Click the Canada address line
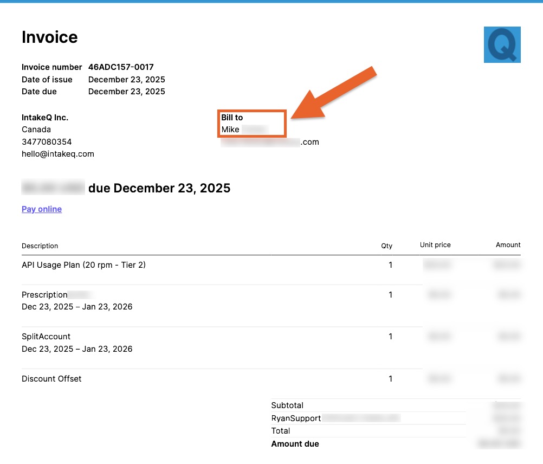Image resolution: width=543 pixels, height=464 pixels. pyautogui.click(x=36, y=130)
